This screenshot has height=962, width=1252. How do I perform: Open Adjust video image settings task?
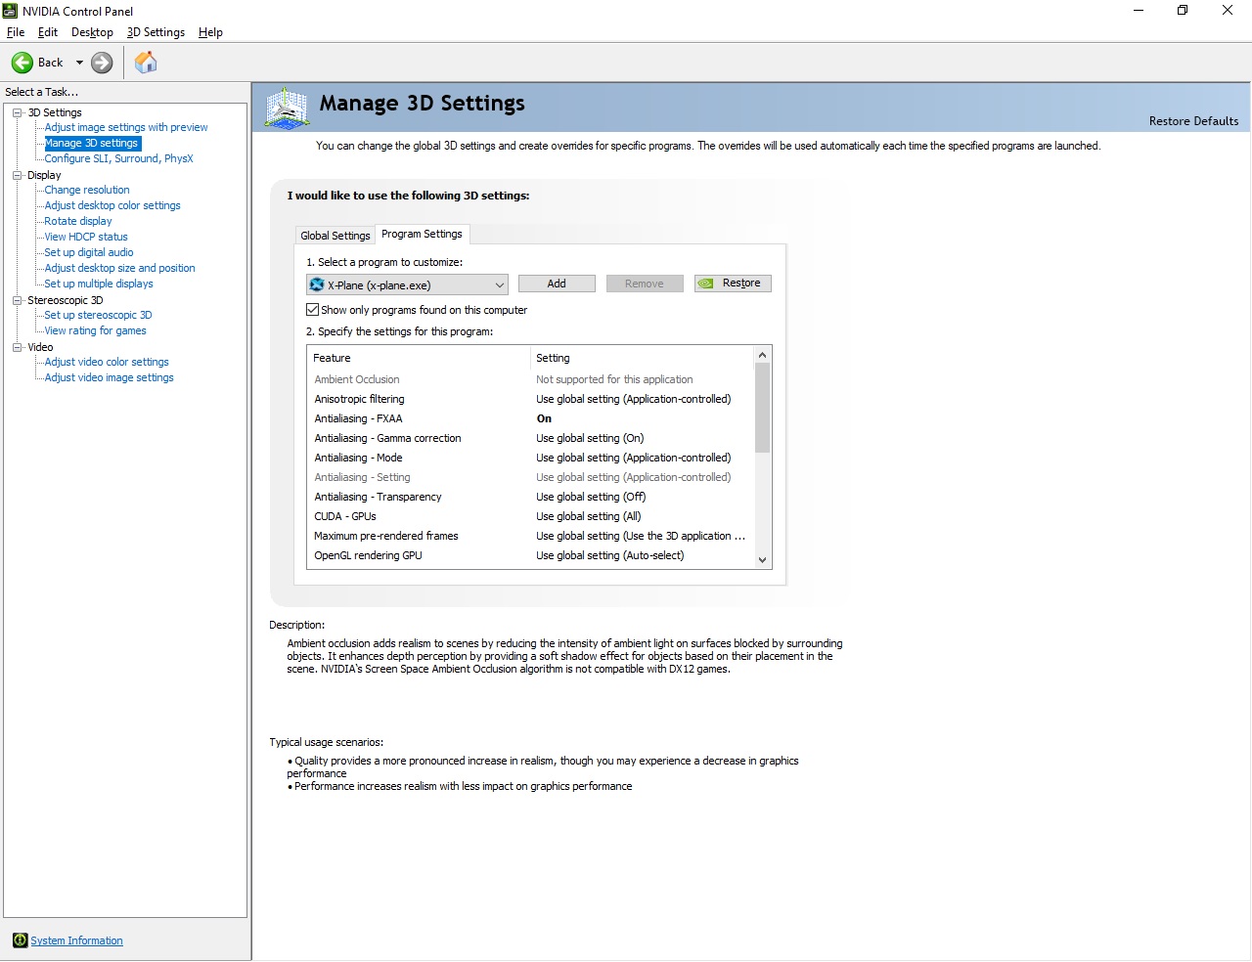pyautogui.click(x=109, y=377)
